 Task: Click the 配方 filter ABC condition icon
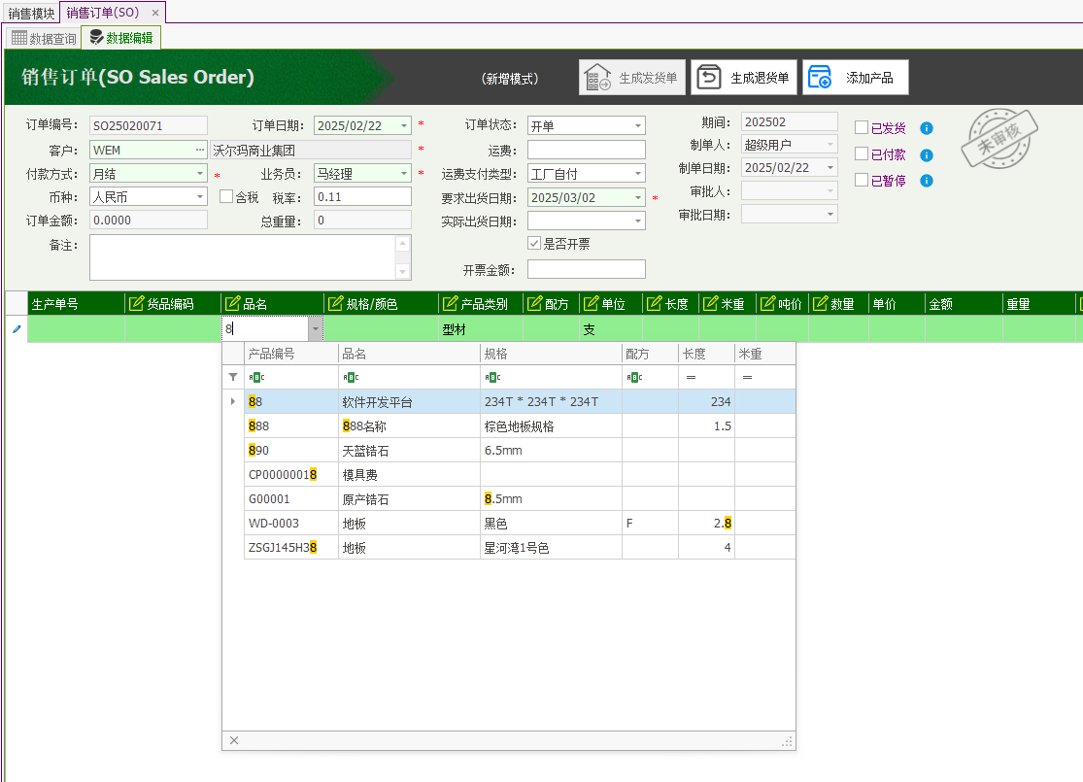click(634, 377)
